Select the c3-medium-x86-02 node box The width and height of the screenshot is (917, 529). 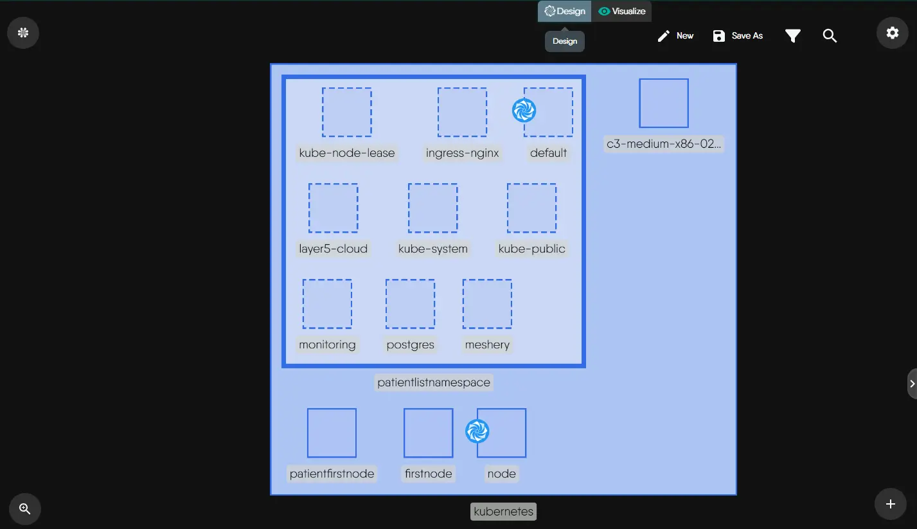663,103
